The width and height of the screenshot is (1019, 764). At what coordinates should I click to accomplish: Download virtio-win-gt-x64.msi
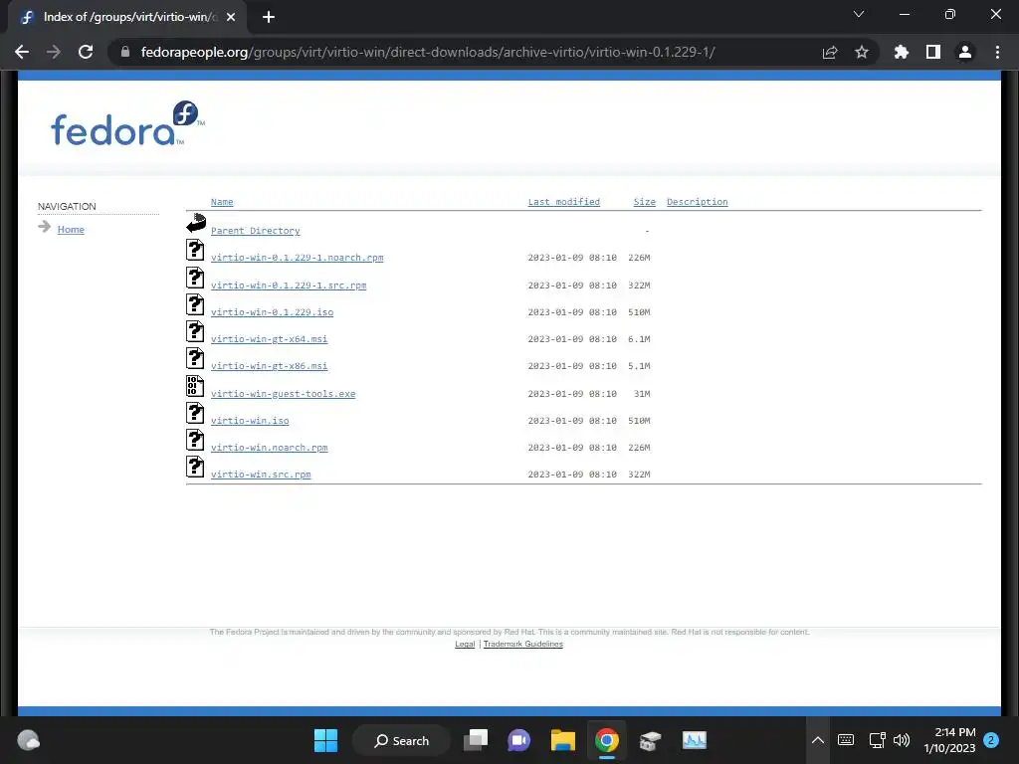[x=269, y=339]
